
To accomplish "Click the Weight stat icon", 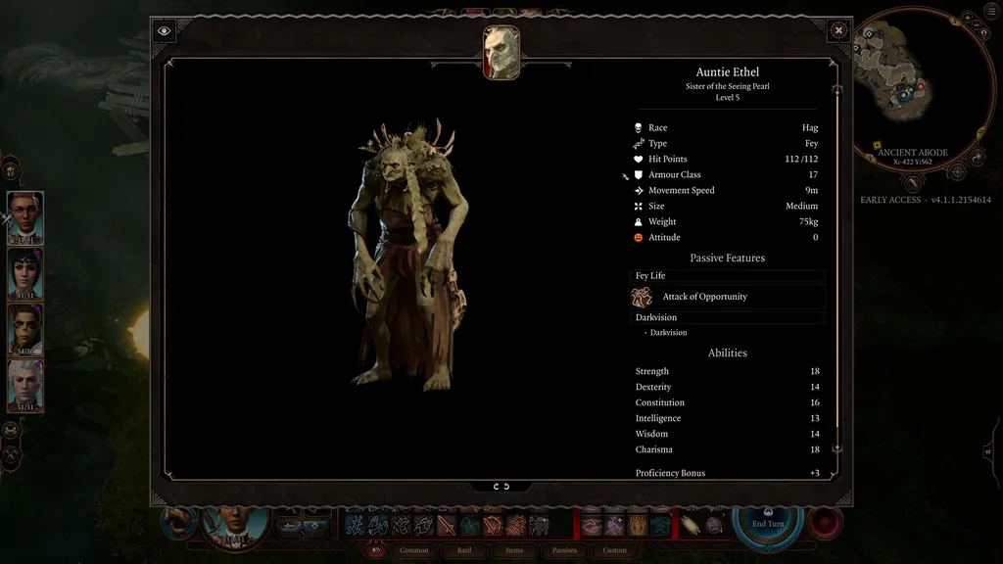I will tap(641, 221).
